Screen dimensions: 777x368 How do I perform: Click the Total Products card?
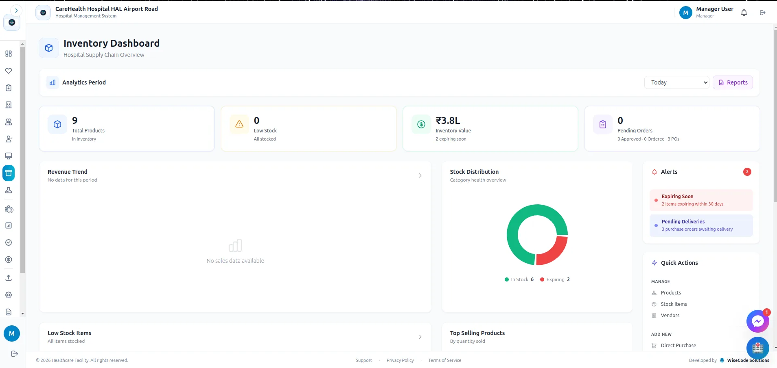click(127, 129)
